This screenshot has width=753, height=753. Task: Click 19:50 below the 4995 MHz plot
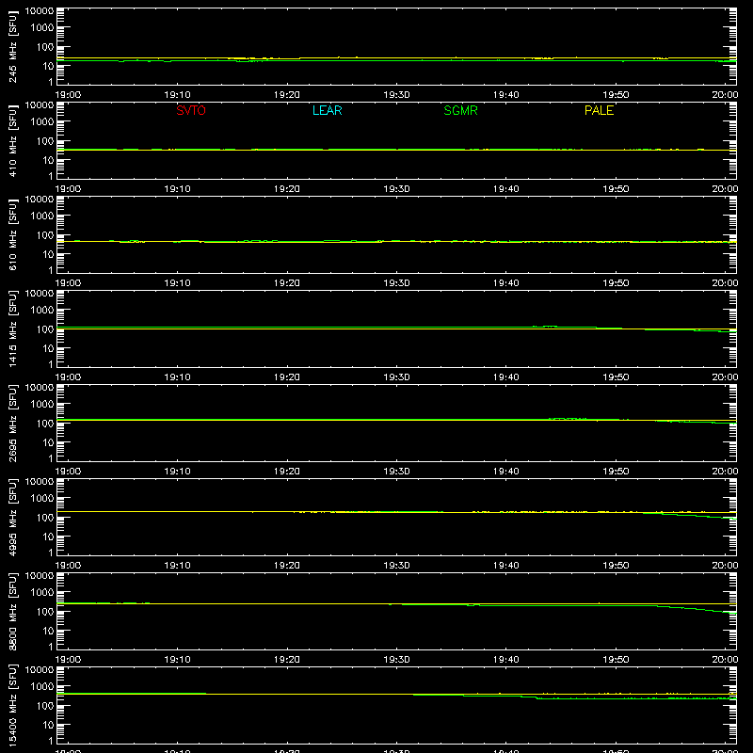tap(616, 566)
